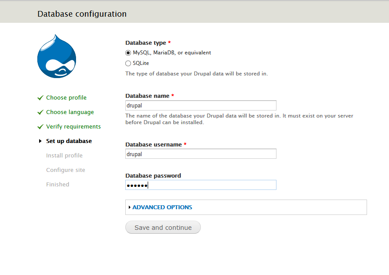Focus the Database username input field
The height and width of the screenshot is (275, 389).
coord(201,154)
